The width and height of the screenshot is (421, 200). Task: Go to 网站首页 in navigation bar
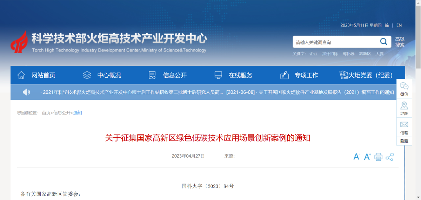pos(36,75)
